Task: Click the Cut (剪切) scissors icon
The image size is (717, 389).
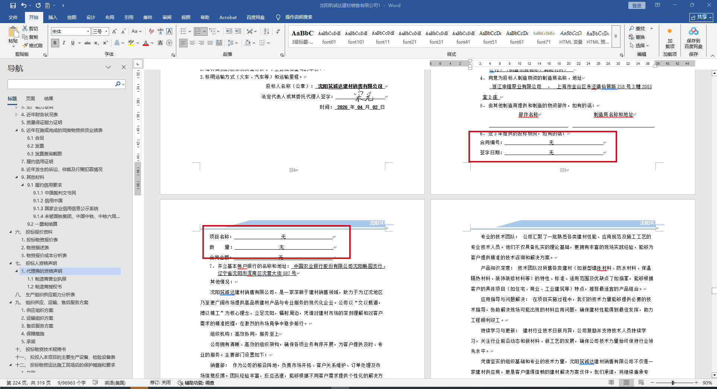Action: tap(25, 28)
